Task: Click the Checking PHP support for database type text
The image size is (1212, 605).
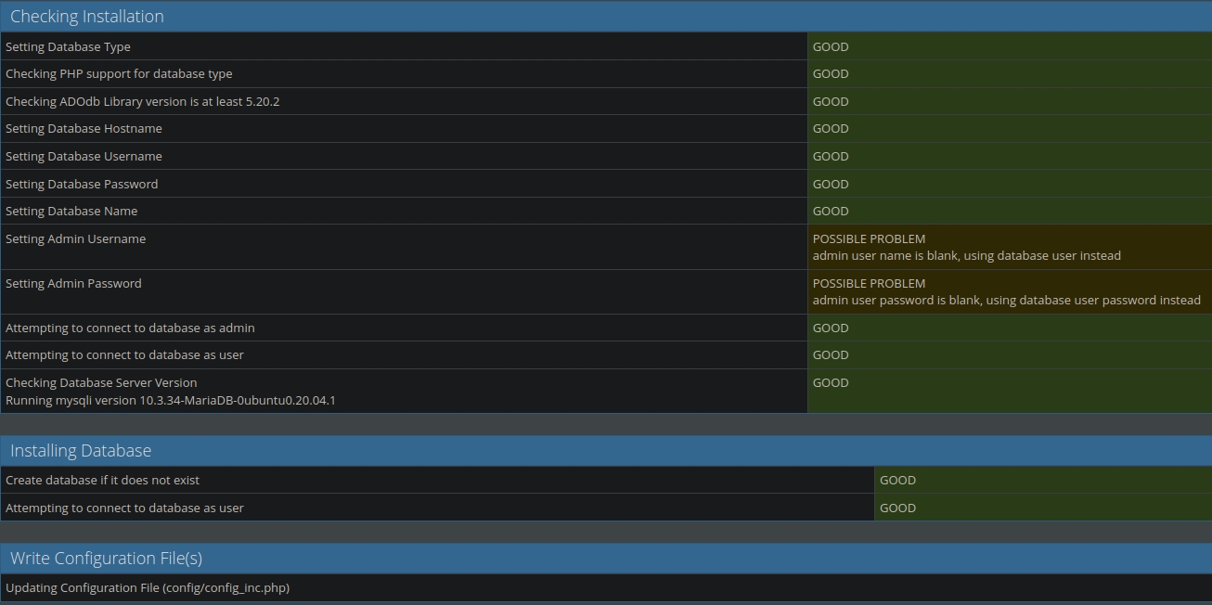Action: pyautogui.click(x=119, y=74)
